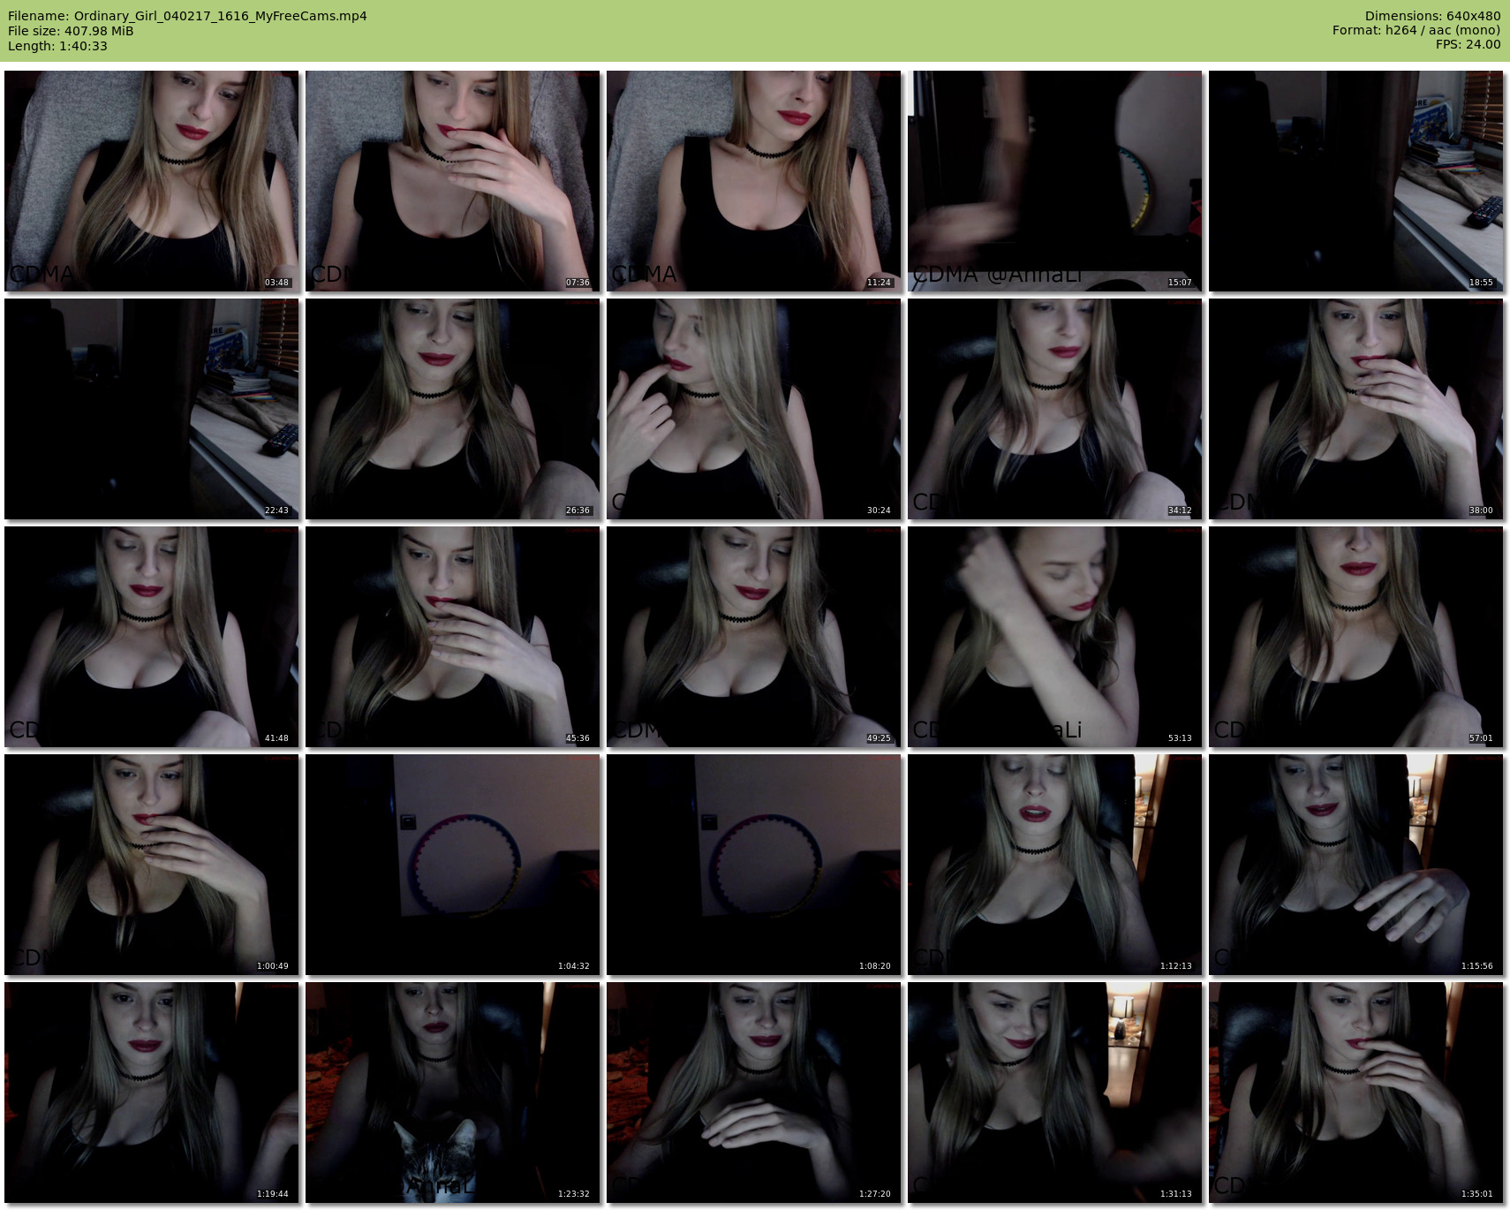1510x1210 pixels.
Task: Open the thumbnail timestamped 22:43
Action: click(x=152, y=409)
